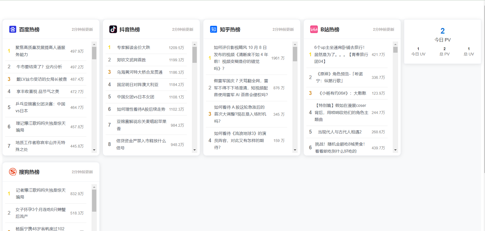Open '国足明日对阵澳大利亚' Douyin topic
The width and height of the screenshot is (485, 231).
[138, 85]
